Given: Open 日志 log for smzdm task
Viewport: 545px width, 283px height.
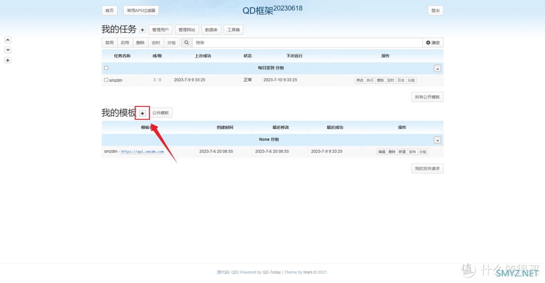Looking at the screenshot, I should [401, 80].
